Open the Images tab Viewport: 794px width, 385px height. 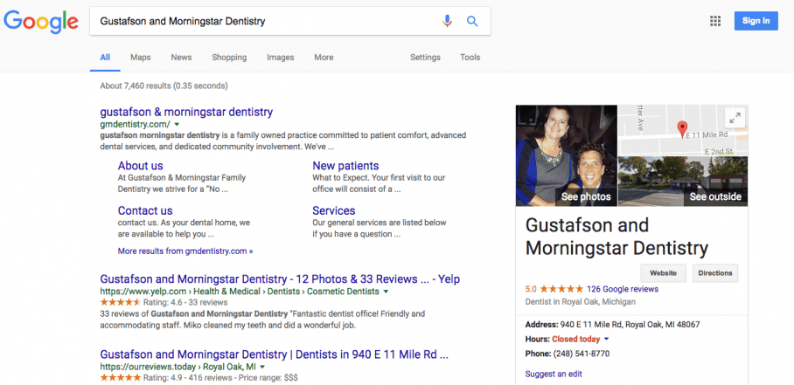[281, 58]
